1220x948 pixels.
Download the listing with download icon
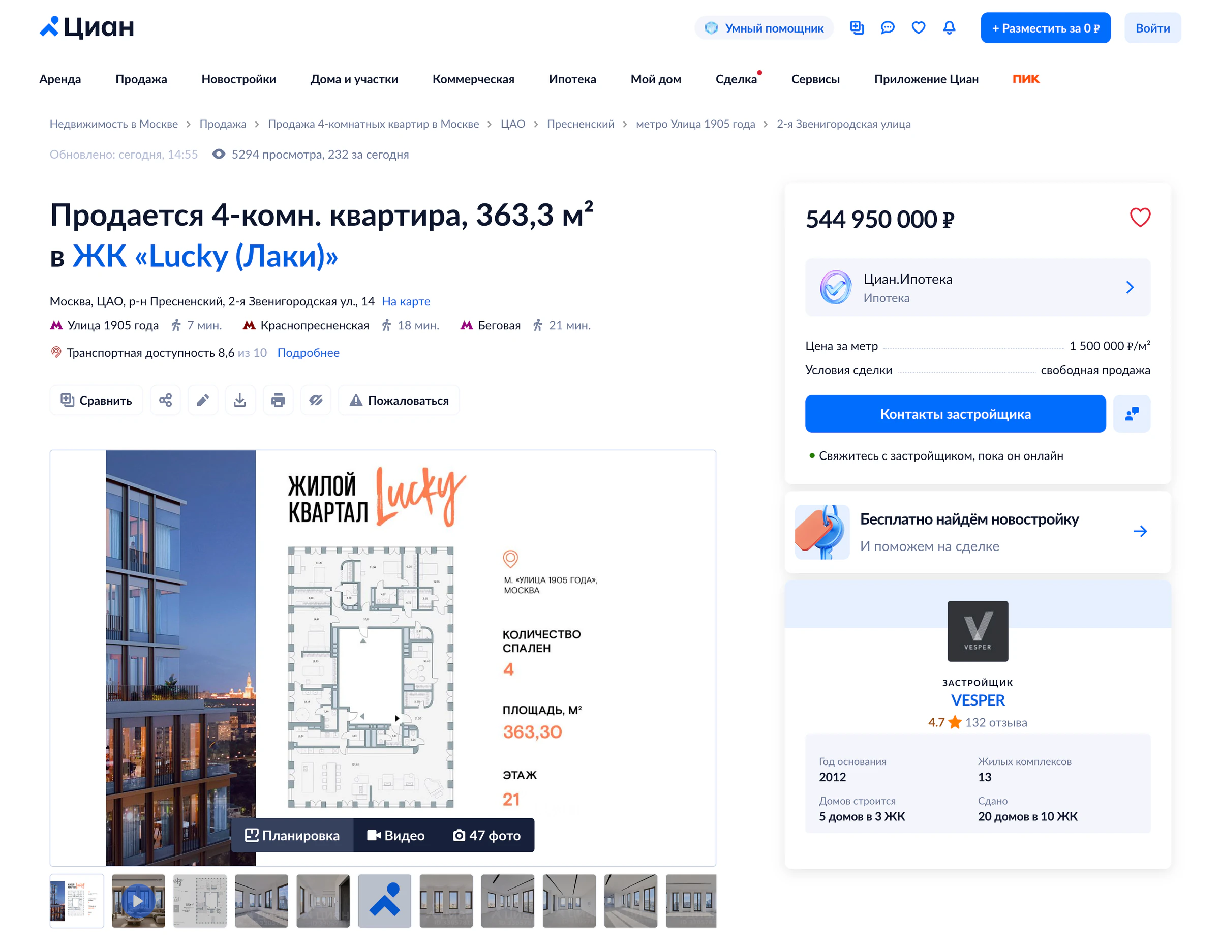(x=240, y=400)
